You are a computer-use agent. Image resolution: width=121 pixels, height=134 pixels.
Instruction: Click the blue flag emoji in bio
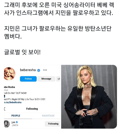tap(5, 96)
